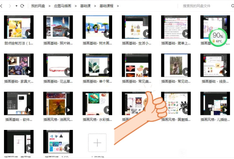Focus the 搜索我的网盘文件 search box
234x159 pixels.
[x=205, y=6]
